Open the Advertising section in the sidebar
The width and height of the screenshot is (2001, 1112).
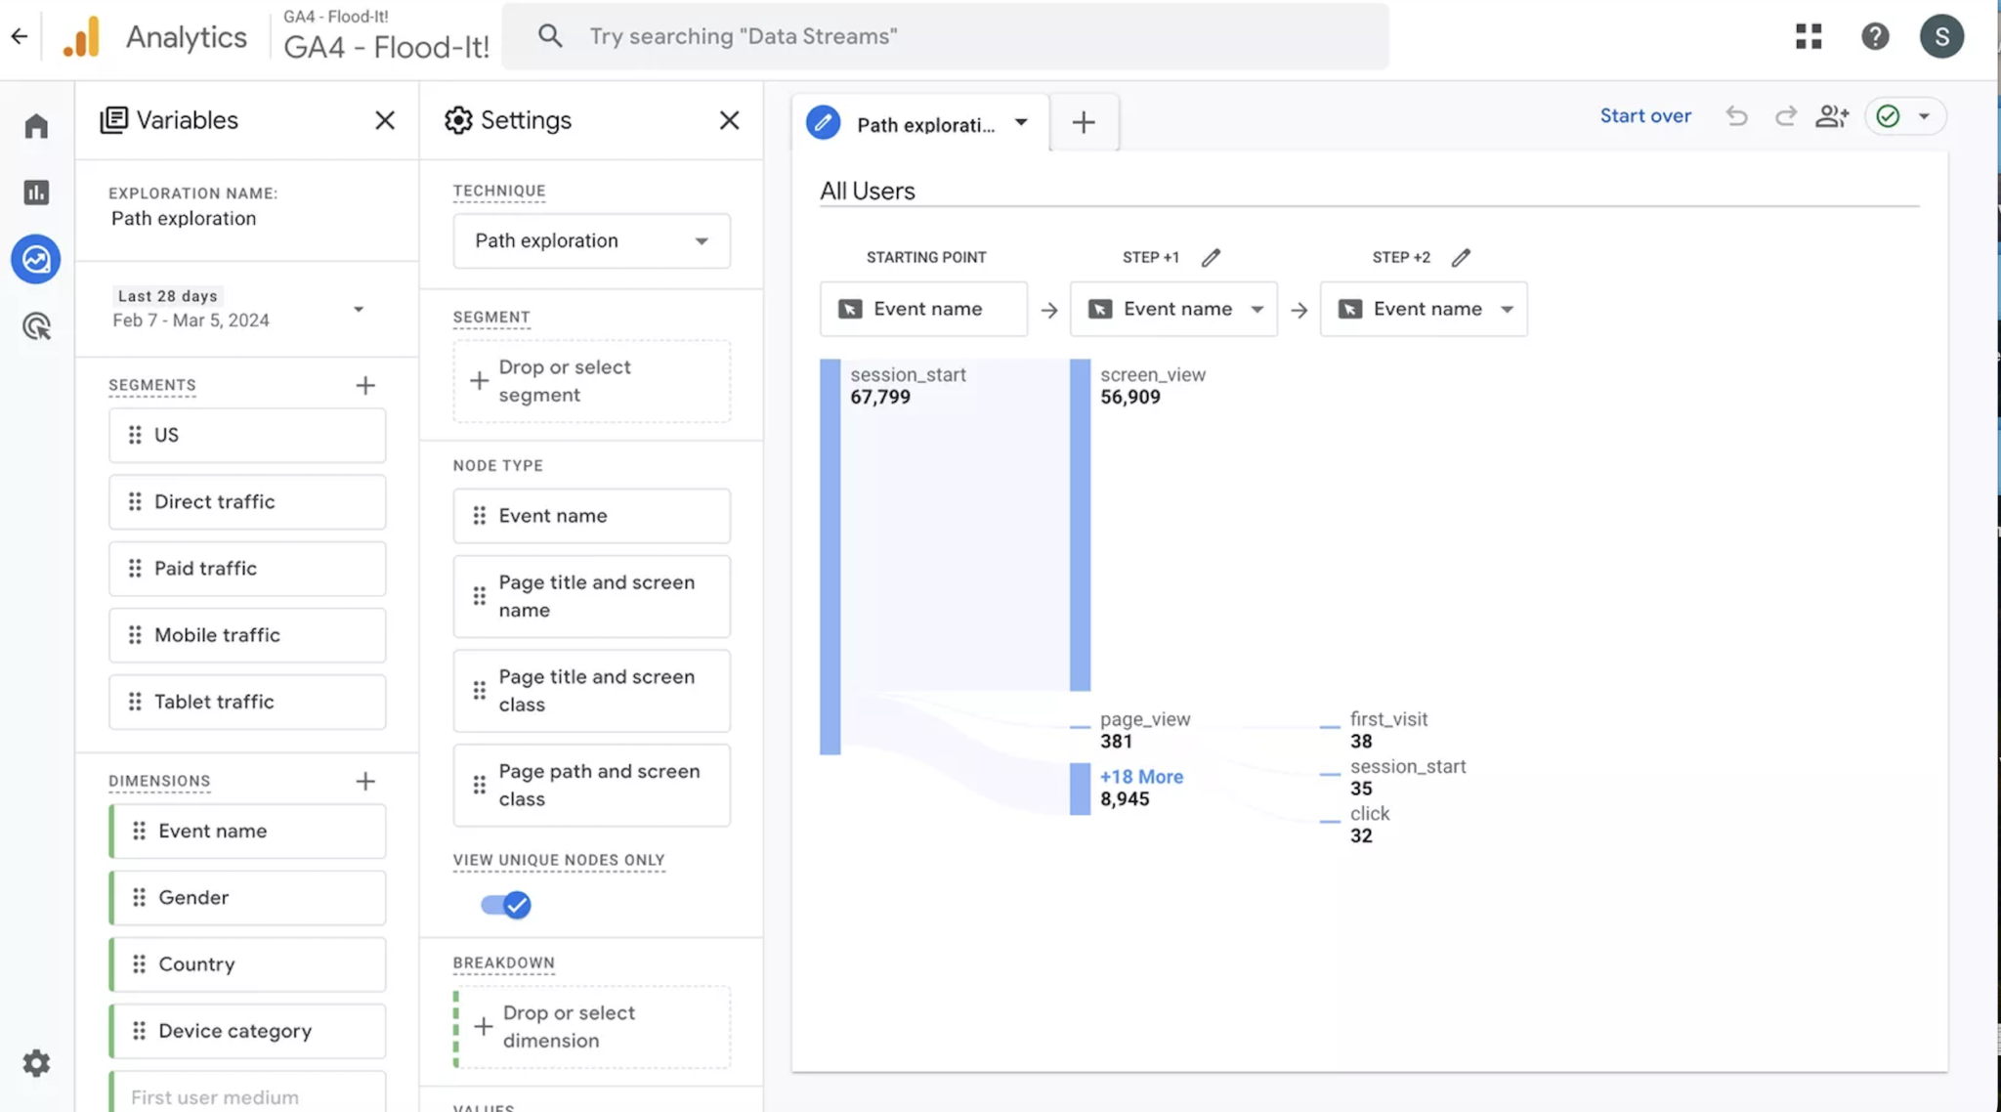(35, 325)
